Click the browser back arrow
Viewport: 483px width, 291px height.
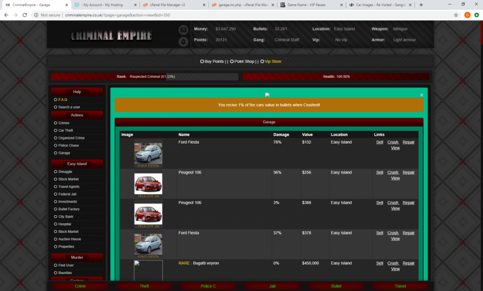[6, 15]
